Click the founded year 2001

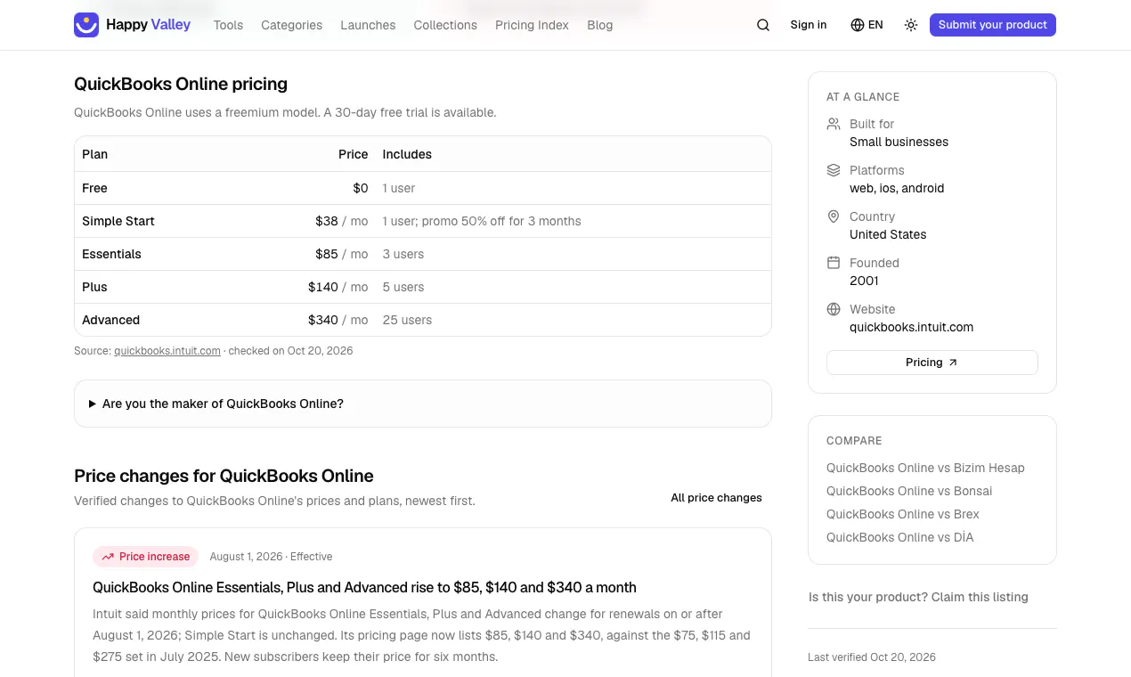point(864,281)
